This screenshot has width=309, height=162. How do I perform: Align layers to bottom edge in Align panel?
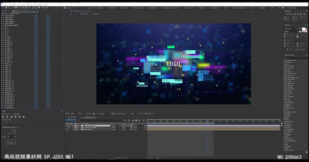pos(24,117)
